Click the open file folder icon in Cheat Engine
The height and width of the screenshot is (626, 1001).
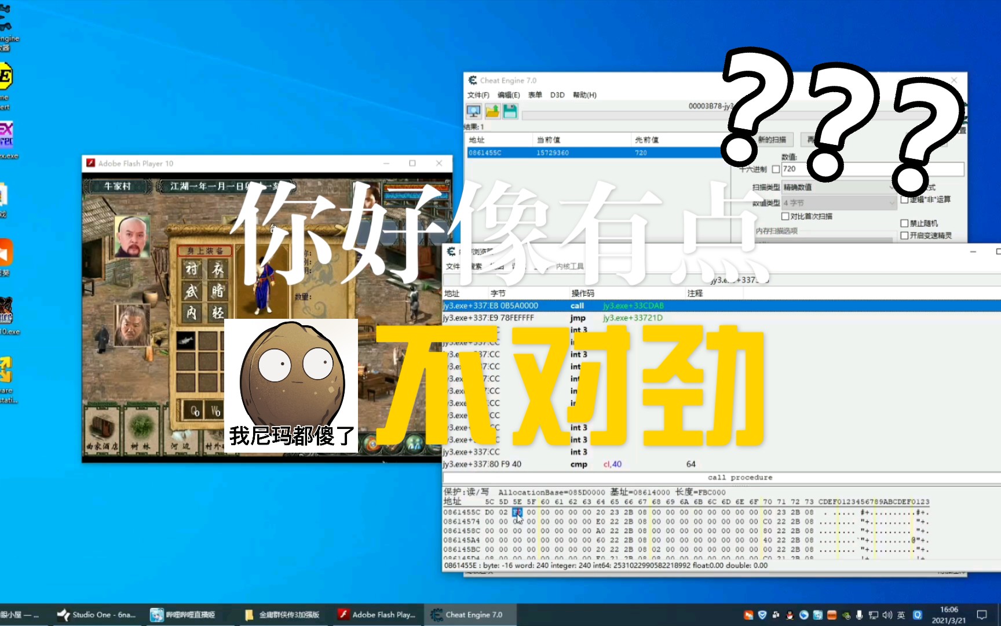492,111
